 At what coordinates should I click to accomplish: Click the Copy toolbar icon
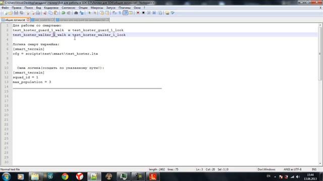[x=50, y=13]
